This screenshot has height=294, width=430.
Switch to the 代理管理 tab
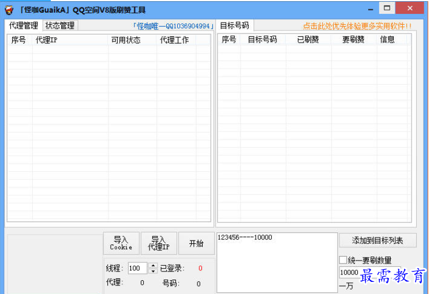coord(24,26)
